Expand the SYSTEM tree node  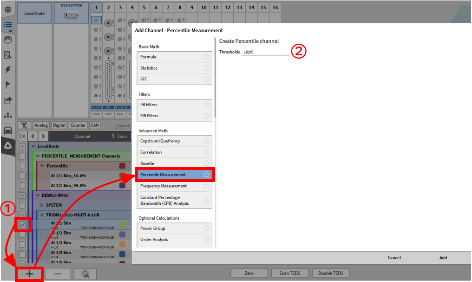42,205
